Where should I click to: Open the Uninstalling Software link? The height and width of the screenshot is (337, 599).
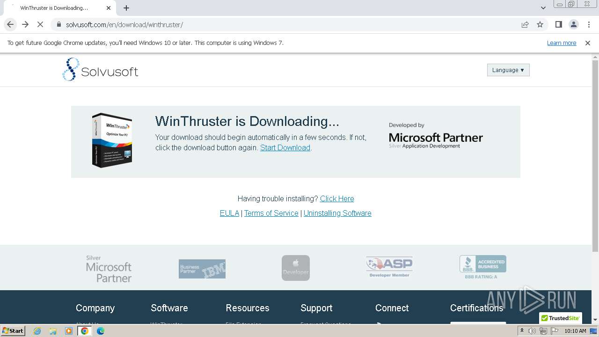coord(337,213)
